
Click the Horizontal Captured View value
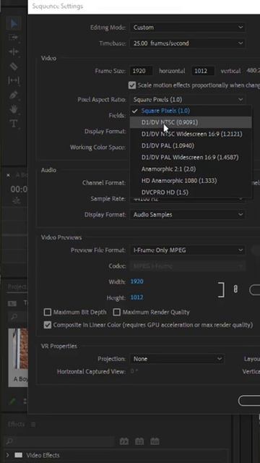(x=134, y=372)
